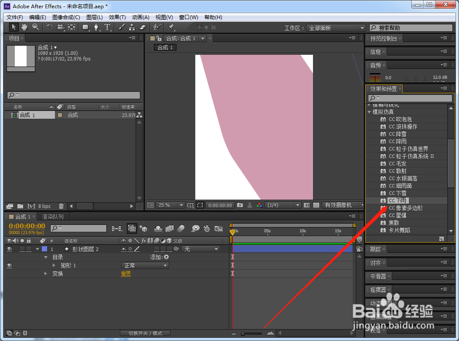Click the show channel RGB icon

[x=259, y=205]
